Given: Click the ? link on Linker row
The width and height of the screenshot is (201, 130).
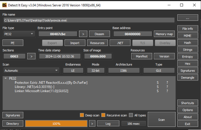Looking at the screenshot, I should tap(167, 91).
